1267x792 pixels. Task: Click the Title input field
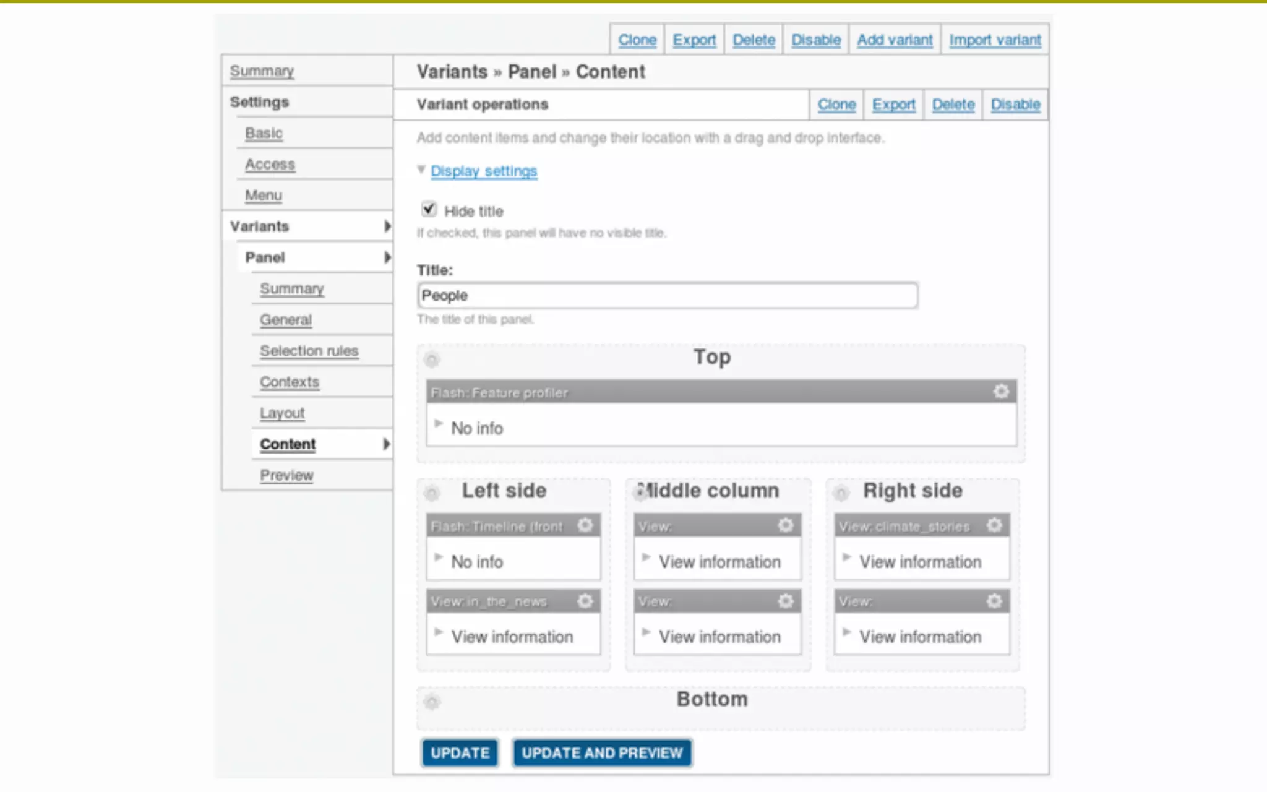667,296
